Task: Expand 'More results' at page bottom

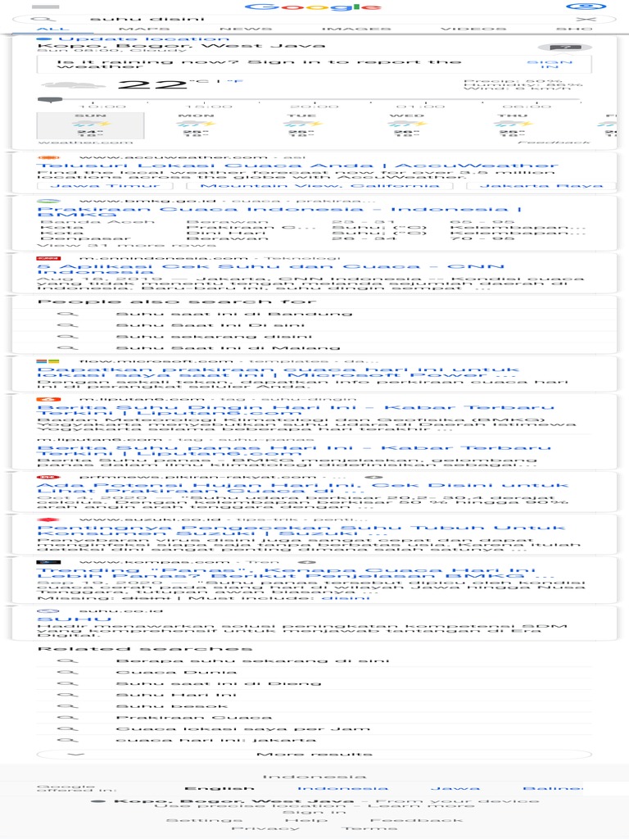Action: pos(314,755)
